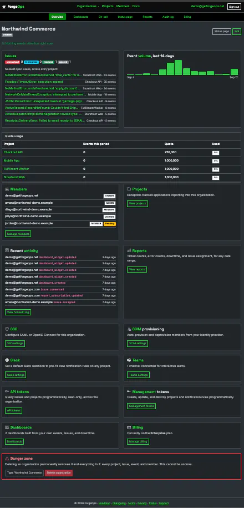Click the Danger zone warning icon
Image resolution: width=244 pixels, height=508 pixels.
coord(7,459)
